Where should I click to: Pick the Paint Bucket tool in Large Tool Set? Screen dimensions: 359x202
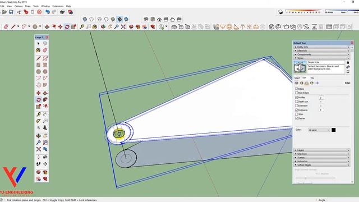39,50
